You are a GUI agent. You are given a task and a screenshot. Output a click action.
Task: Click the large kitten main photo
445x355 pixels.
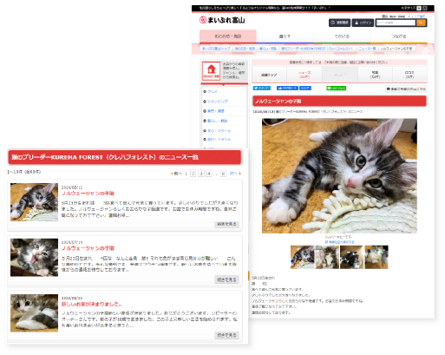tap(339, 176)
